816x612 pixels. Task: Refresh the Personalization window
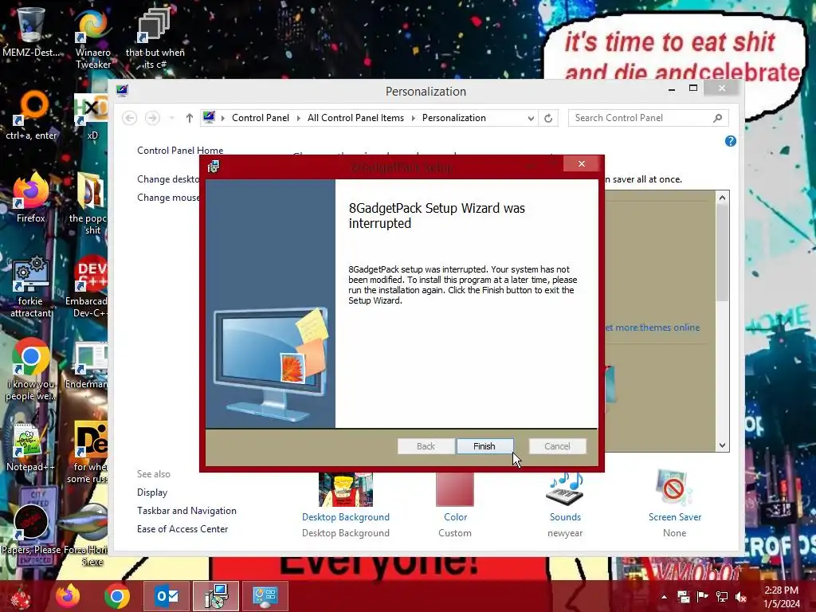548,118
